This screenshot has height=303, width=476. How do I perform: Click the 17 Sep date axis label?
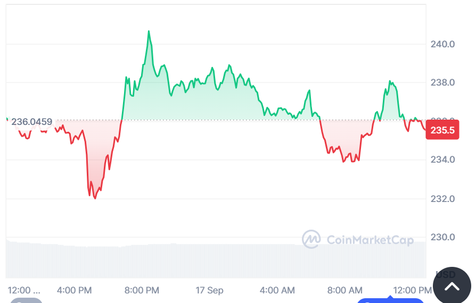tap(209, 290)
